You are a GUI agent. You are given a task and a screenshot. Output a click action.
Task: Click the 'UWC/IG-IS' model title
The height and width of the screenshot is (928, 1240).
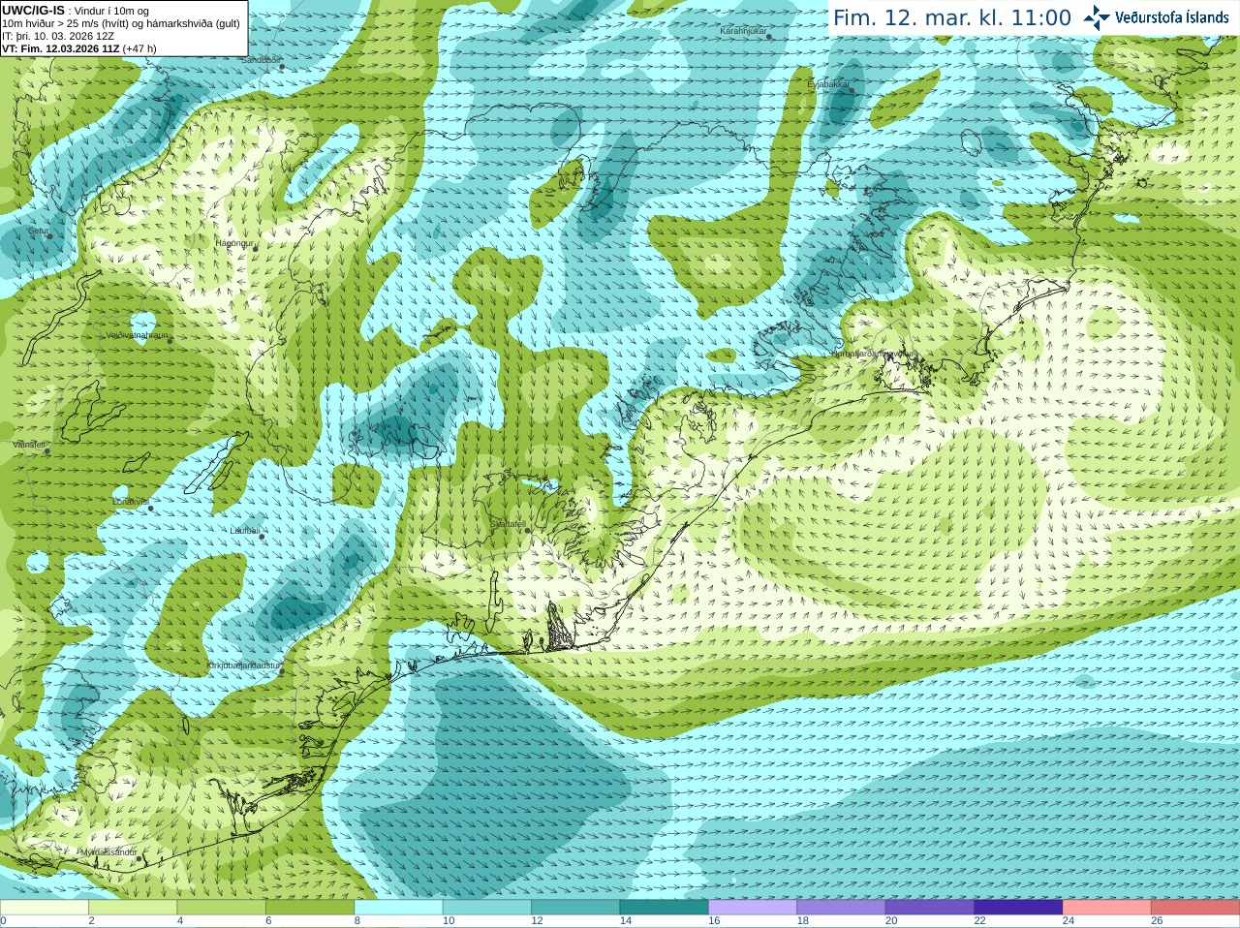point(33,10)
